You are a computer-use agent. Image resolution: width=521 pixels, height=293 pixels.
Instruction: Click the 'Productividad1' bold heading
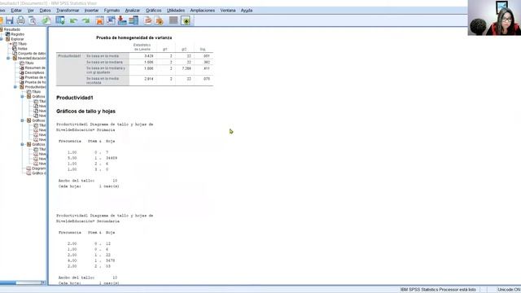(x=75, y=98)
